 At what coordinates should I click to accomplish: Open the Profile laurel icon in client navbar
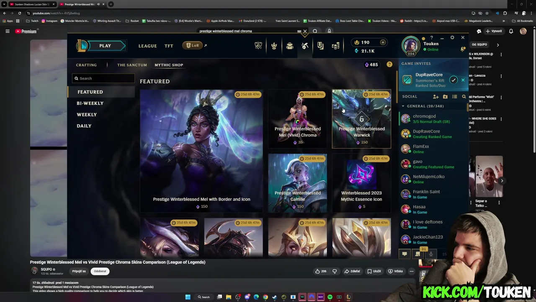point(274,46)
